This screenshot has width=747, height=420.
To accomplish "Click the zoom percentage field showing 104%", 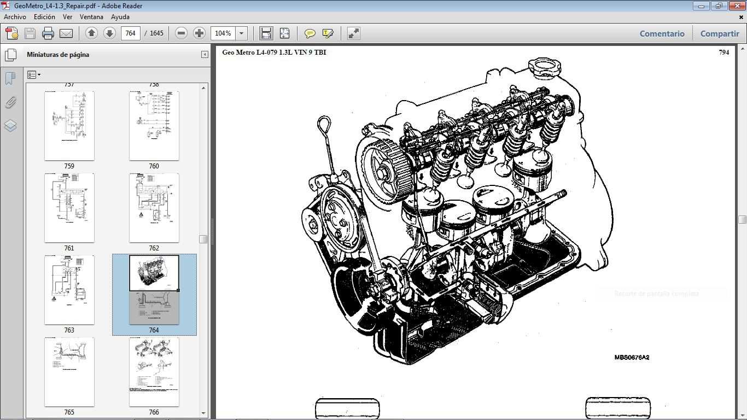I will pyautogui.click(x=223, y=33).
